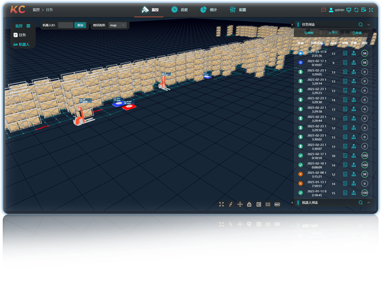Click the progress circle showing 98 in first row
This screenshot has width=381, height=283.
pos(364,54)
